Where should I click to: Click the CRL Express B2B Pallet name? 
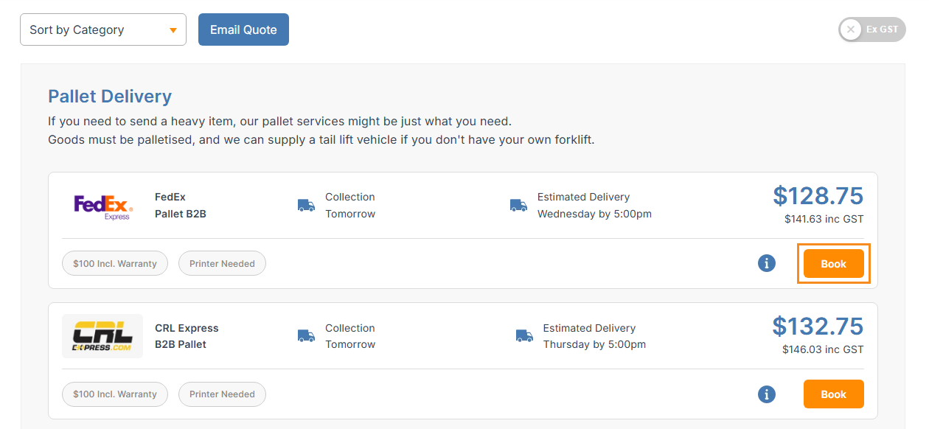(x=187, y=336)
